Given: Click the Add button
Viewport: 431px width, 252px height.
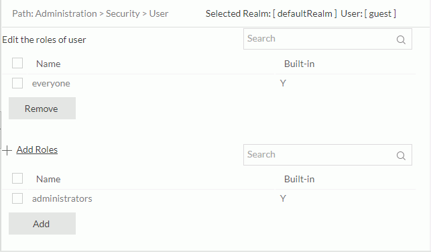Looking at the screenshot, I should tap(42, 223).
